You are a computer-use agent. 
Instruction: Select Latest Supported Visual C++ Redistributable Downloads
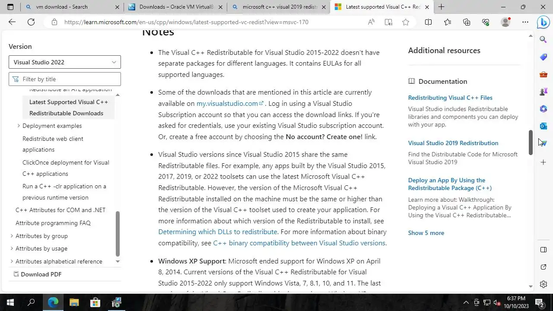(69, 108)
